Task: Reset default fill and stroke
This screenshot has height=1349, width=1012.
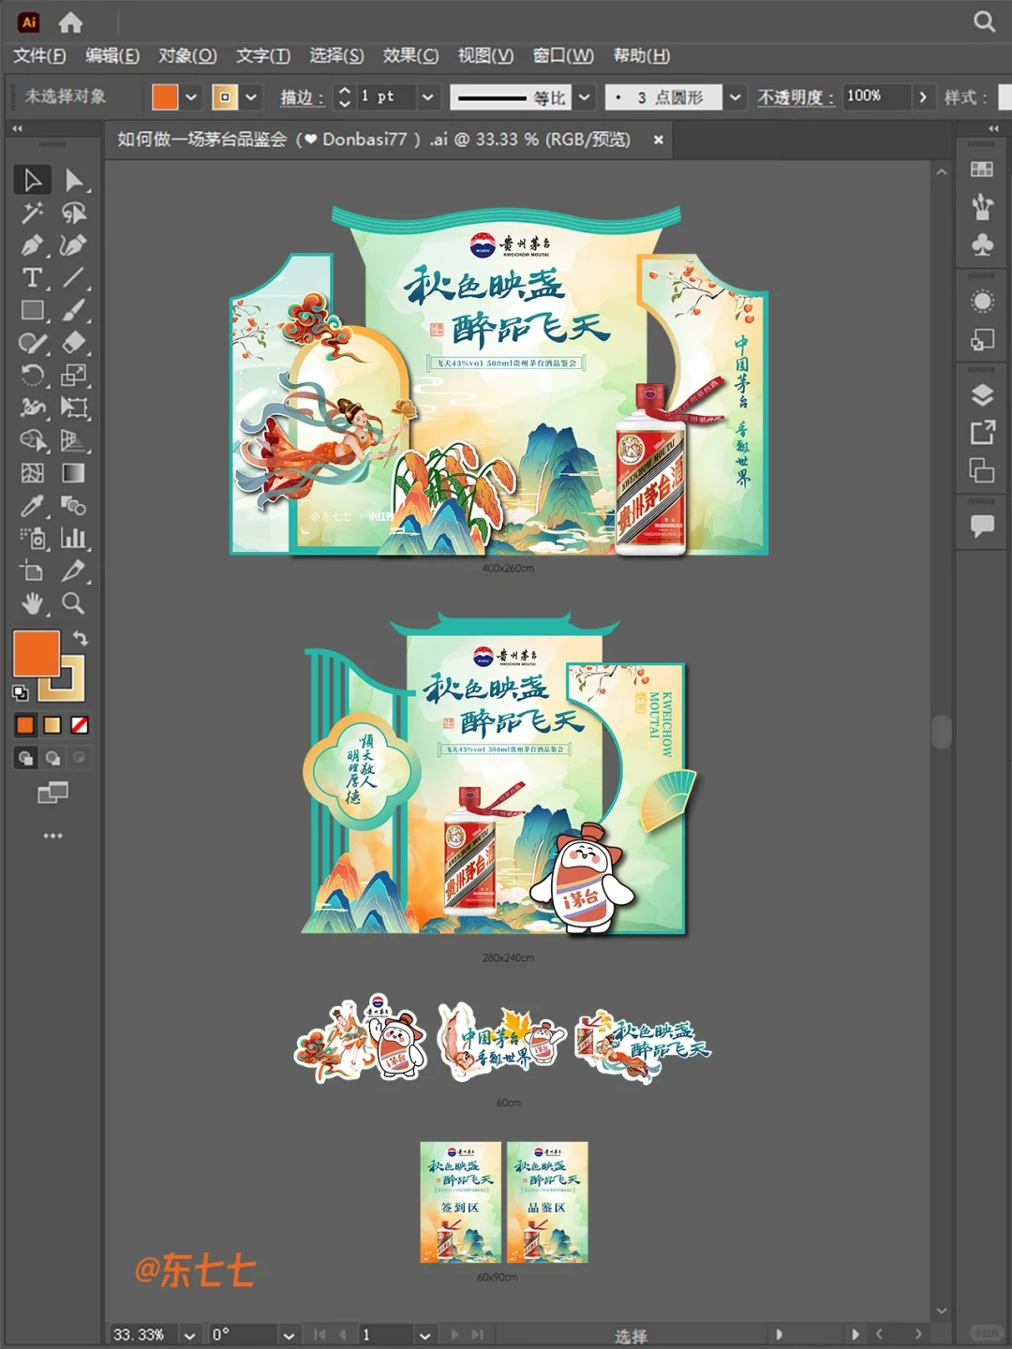Action: [21, 693]
